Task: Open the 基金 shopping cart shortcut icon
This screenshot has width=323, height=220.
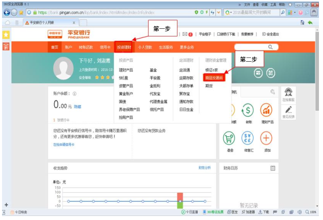Action: [229, 138]
